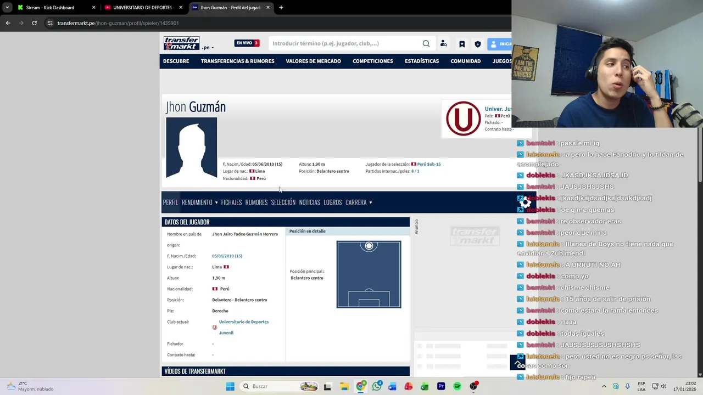Click birthdate link 05/06/2010 (15) in data table
Screen dimensions: 703x395
pyautogui.click(x=227, y=256)
